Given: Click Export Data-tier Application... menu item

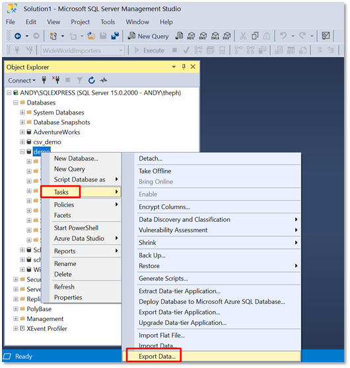Looking at the screenshot, I should click(x=211, y=312).
